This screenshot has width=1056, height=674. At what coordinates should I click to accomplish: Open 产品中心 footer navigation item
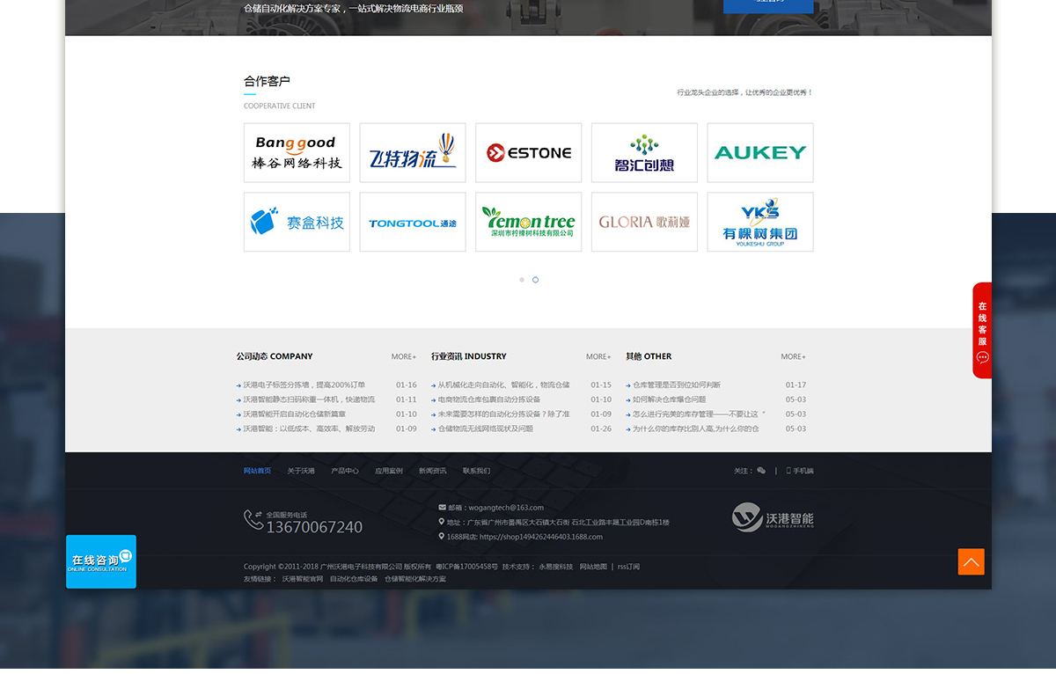coord(345,471)
